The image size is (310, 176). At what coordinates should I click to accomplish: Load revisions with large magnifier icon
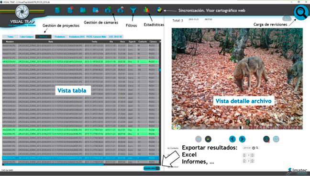[301, 12]
